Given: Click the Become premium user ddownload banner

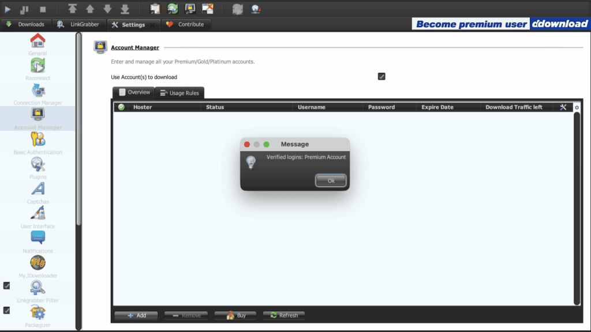Looking at the screenshot, I should (500, 24).
